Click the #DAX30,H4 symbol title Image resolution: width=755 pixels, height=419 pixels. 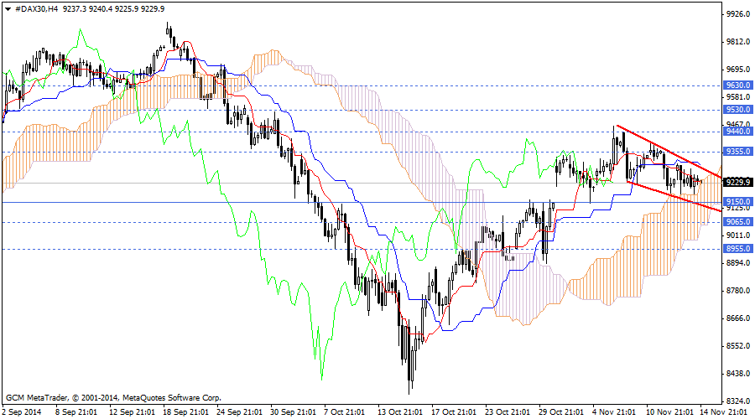coord(37,8)
